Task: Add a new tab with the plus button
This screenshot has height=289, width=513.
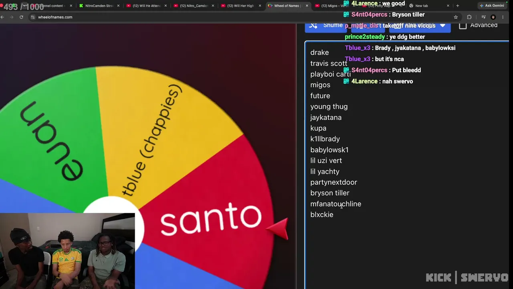Action: click(x=458, y=6)
